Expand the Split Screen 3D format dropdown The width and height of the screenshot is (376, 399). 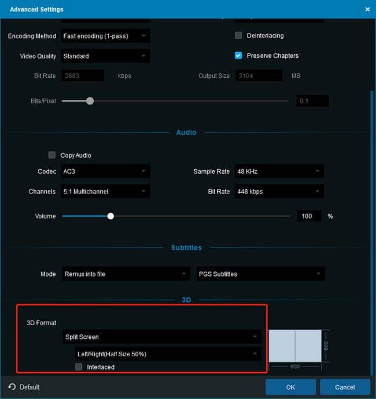[x=162, y=337]
